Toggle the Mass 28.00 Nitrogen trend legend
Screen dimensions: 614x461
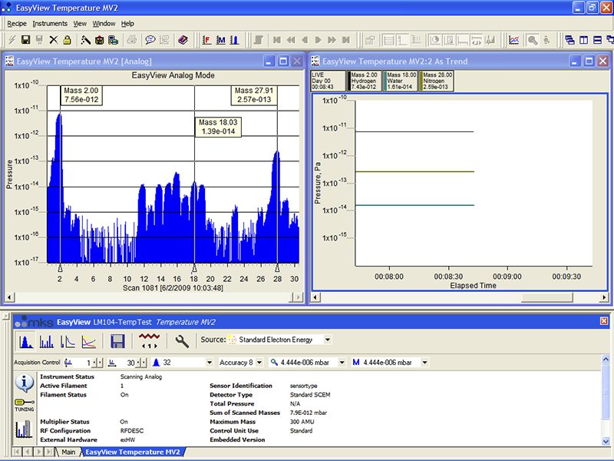436,81
